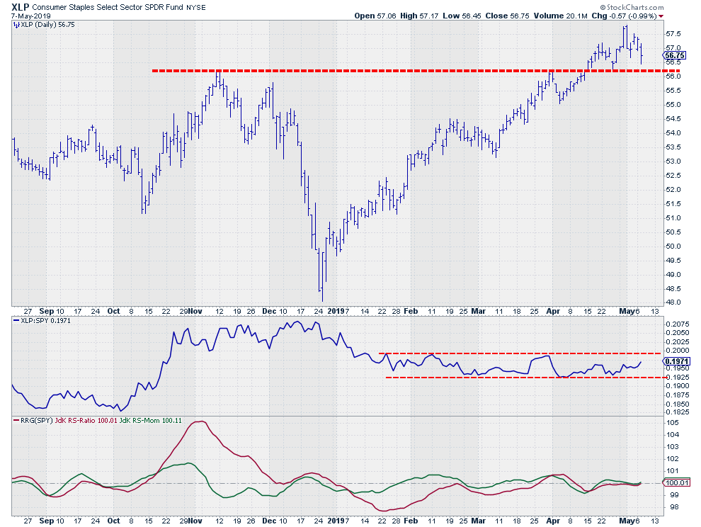
Task: Click the boxed 0.1971 tag on the axis
Action: [677, 361]
